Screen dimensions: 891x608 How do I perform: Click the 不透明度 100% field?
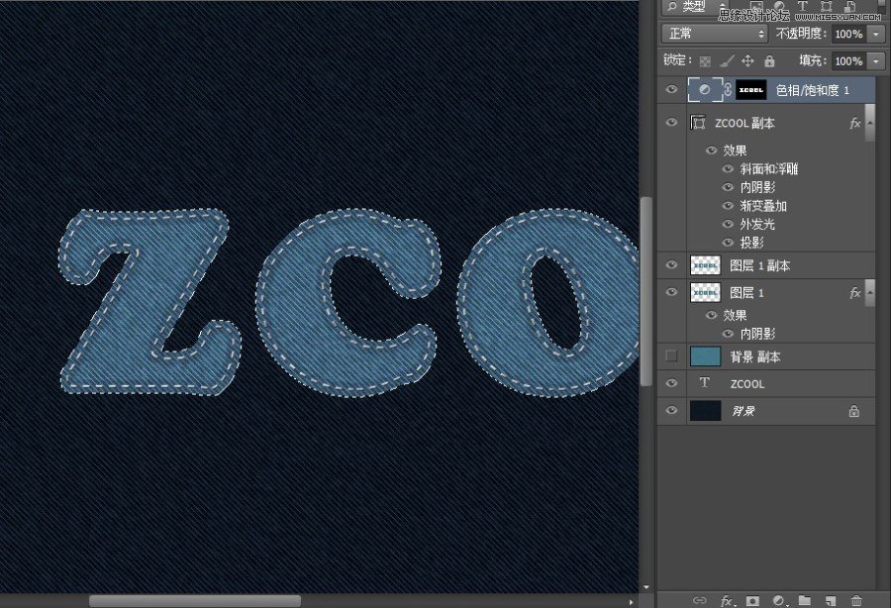(849, 34)
